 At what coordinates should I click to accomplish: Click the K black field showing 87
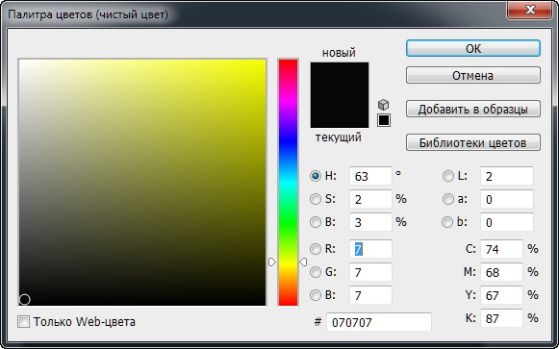pyautogui.click(x=501, y=318)
